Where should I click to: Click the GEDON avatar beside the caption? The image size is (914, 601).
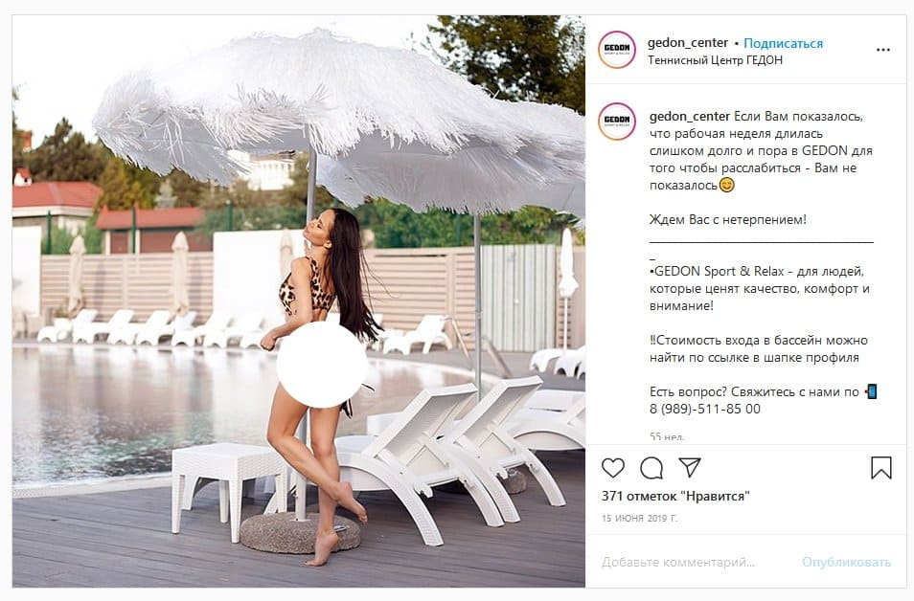click(x=617, y=122)
